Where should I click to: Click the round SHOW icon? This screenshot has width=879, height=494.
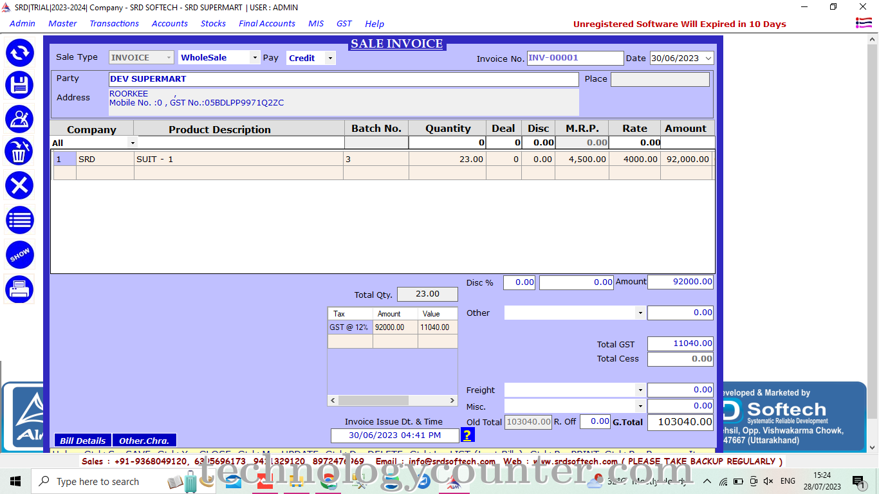click(20, 255)
